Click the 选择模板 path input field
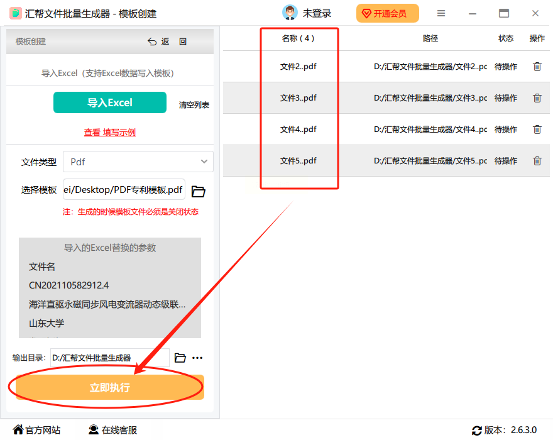This screenshot has width=553, height=440. 124,189
